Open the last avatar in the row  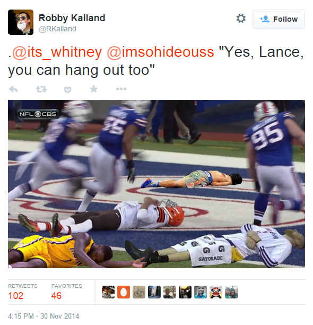tap(231, 292)
